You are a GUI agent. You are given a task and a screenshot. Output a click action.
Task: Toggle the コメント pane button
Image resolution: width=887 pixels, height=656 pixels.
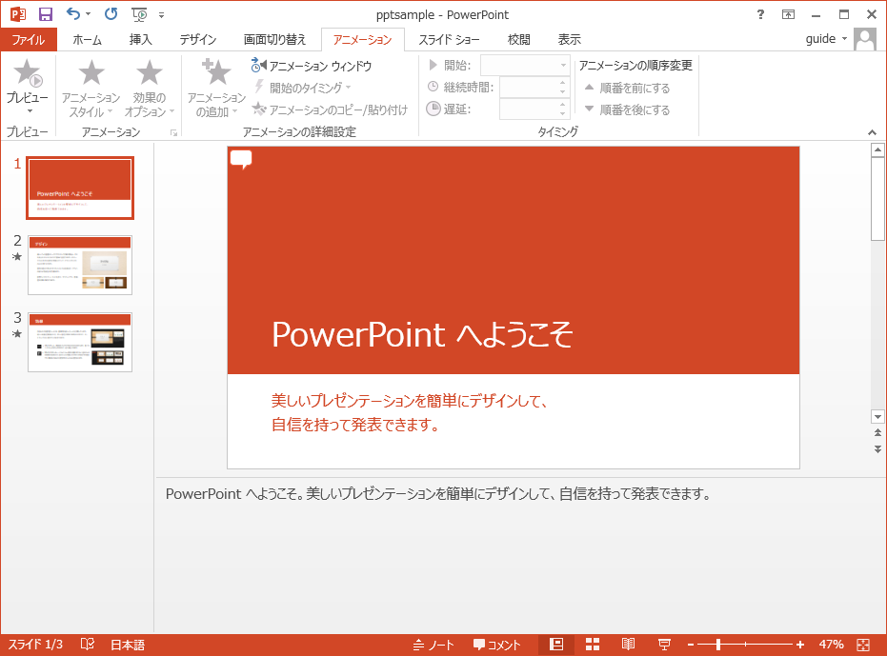[x=496, y=645]
